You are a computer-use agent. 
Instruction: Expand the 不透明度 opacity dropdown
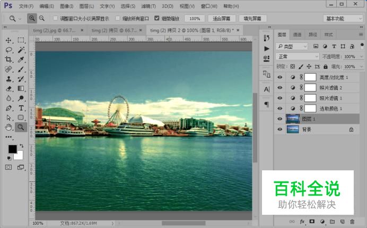(x=360, y=56)
